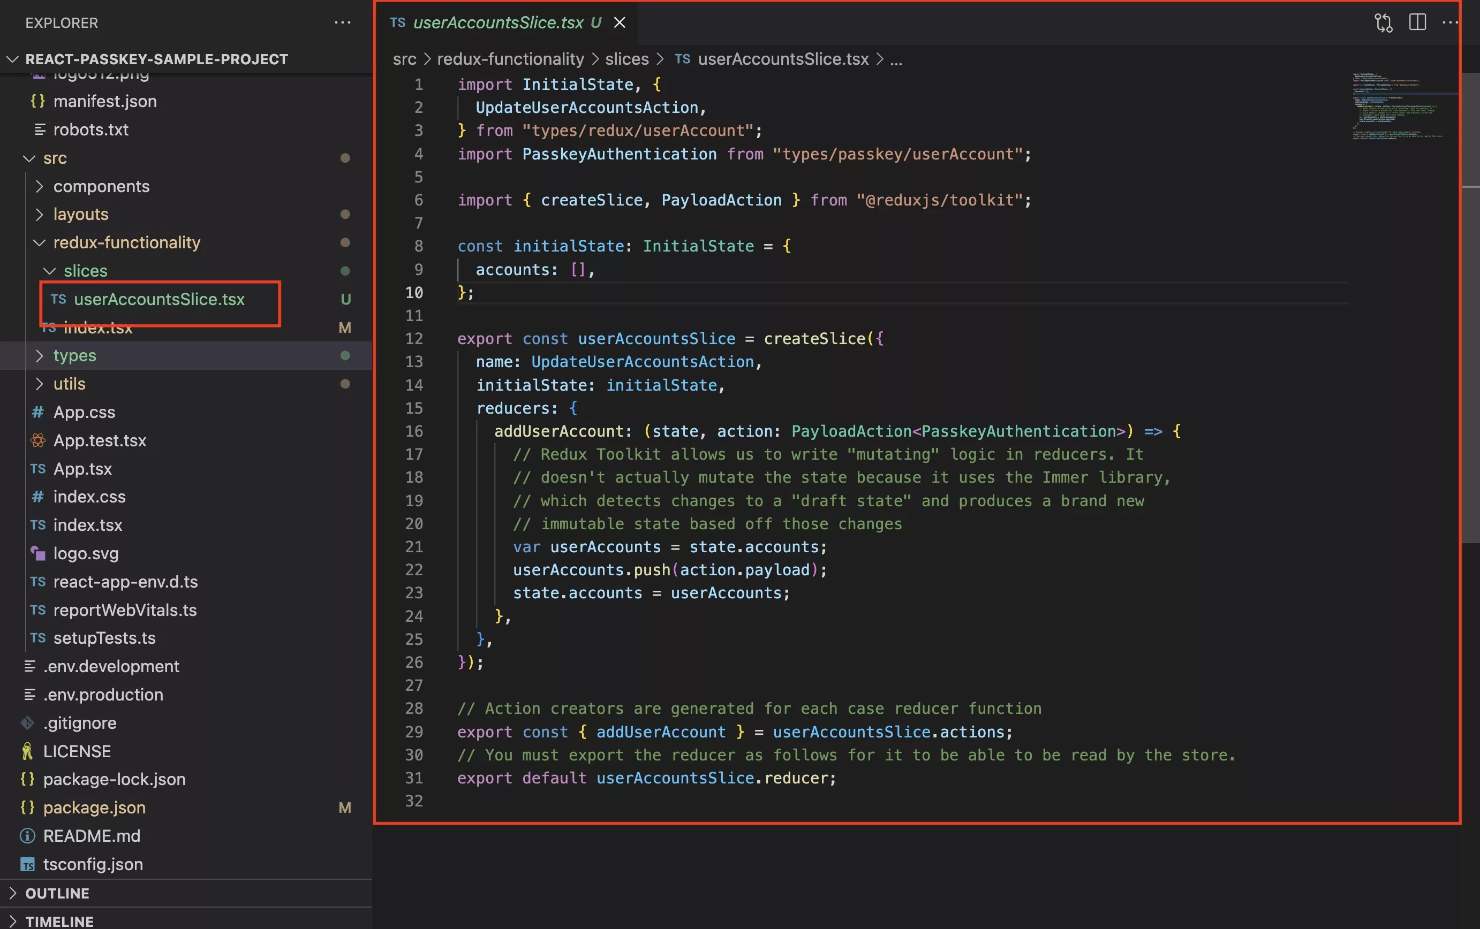Expand the utils folder
Image resolution: width=1480 pixels, height=929 pixels.
67,383
